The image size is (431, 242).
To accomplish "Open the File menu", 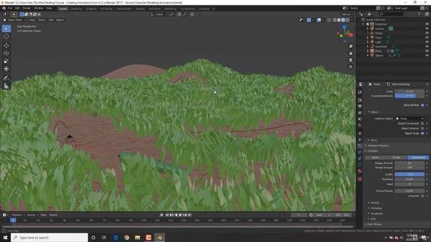I will [10, 8].
